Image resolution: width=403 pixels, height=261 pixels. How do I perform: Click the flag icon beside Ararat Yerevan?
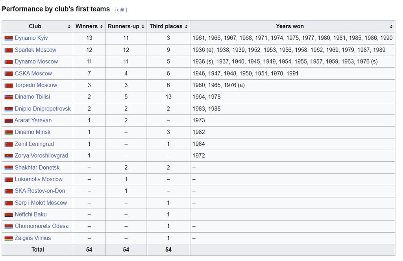point(9,121)
